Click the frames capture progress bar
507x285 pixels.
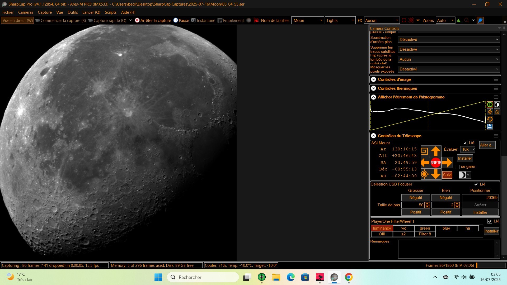tap(491, 265)
